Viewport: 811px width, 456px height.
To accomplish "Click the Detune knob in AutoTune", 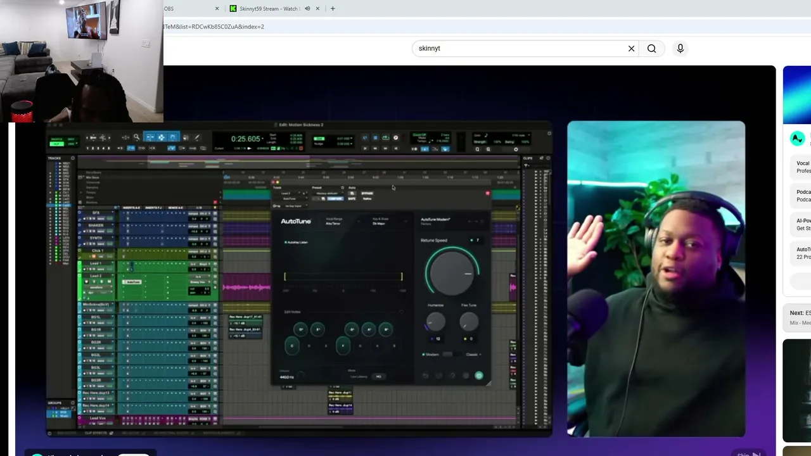I will [x=301, y=376].
